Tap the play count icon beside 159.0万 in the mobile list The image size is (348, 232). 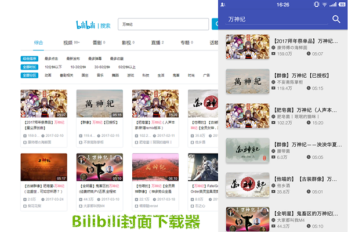[273, 54]
